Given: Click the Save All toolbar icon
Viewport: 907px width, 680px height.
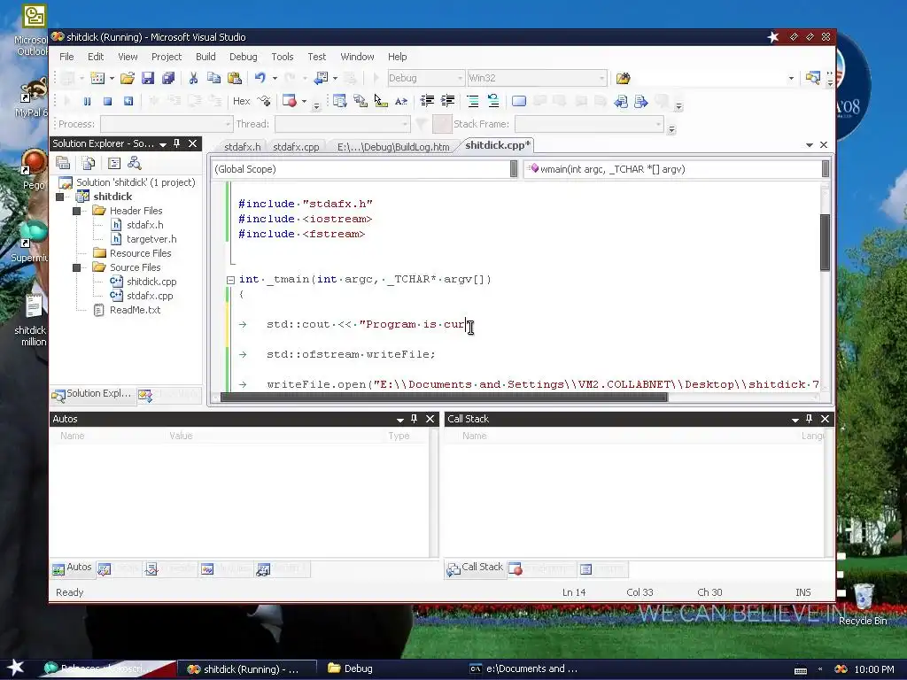Looking at the screenshot, I should click(x=168, y=78).
